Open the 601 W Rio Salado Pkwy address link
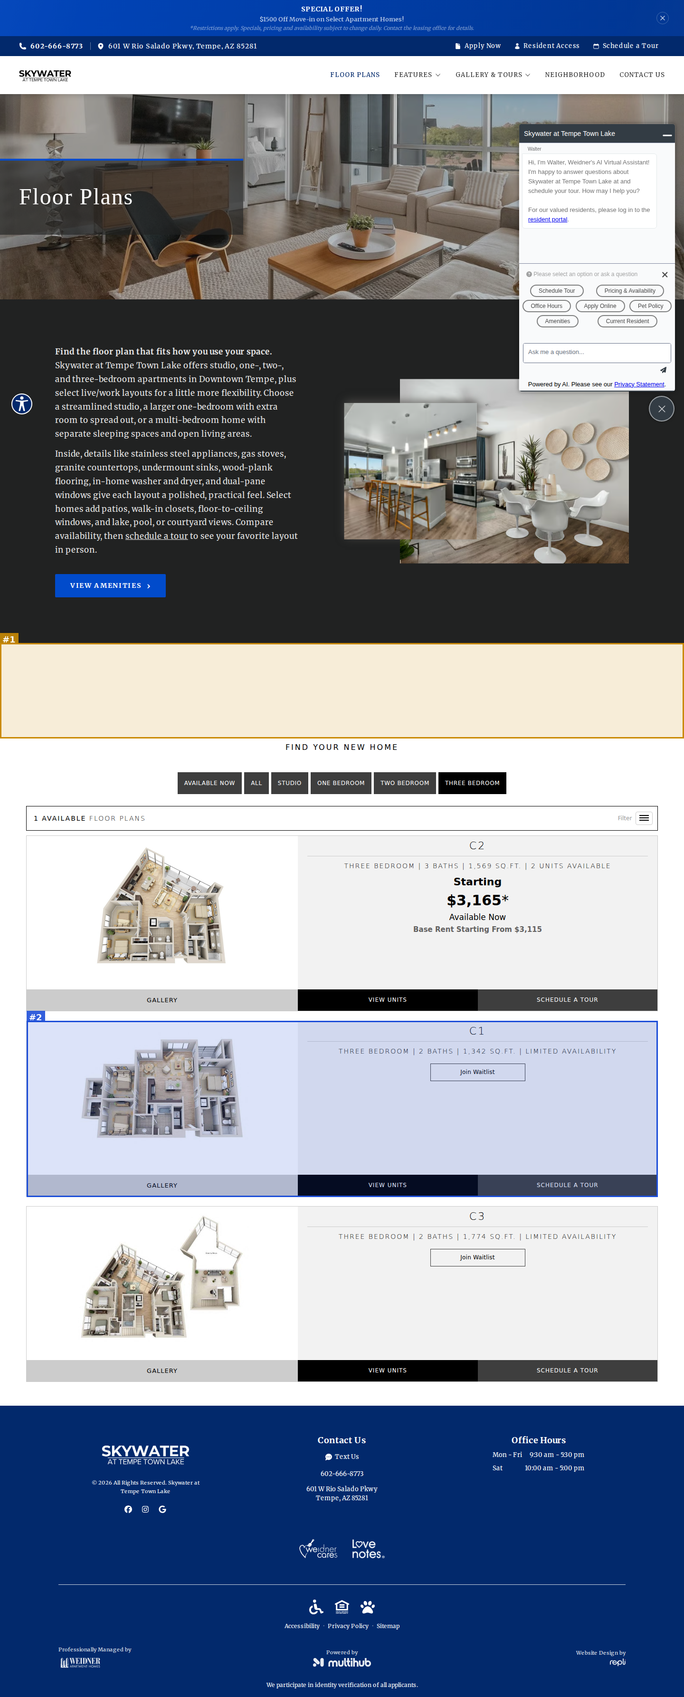The height and width of the screenshot is (1697, 684). click(x=177, y=46)
